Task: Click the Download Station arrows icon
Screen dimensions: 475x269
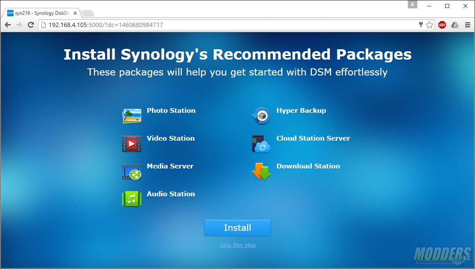Action: pyautogui.click(x=261, y=172)
